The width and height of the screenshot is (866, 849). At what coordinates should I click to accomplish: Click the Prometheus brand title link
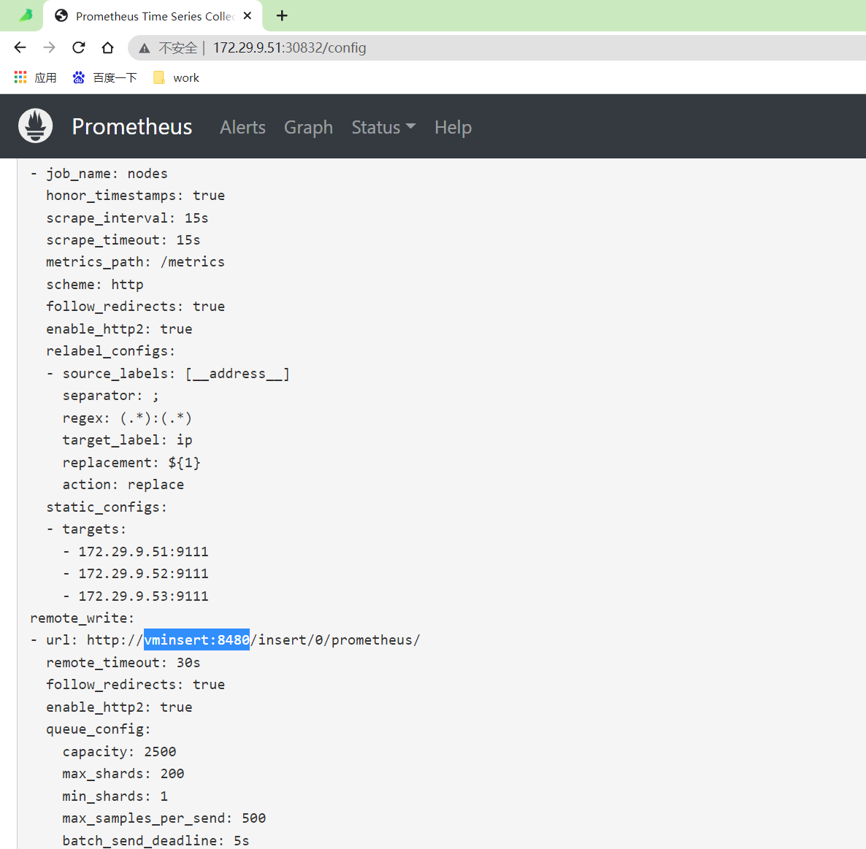point(132,127)
